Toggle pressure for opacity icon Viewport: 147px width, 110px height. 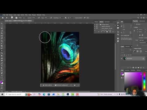39,18
